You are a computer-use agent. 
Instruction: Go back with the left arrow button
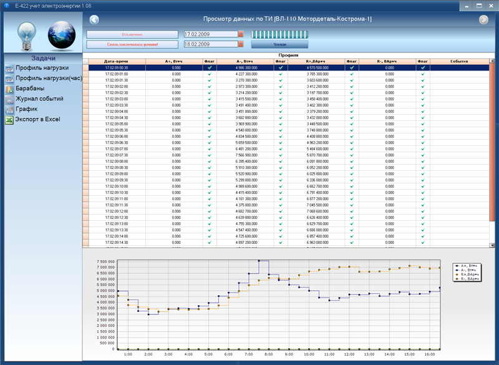pos(94,20)
